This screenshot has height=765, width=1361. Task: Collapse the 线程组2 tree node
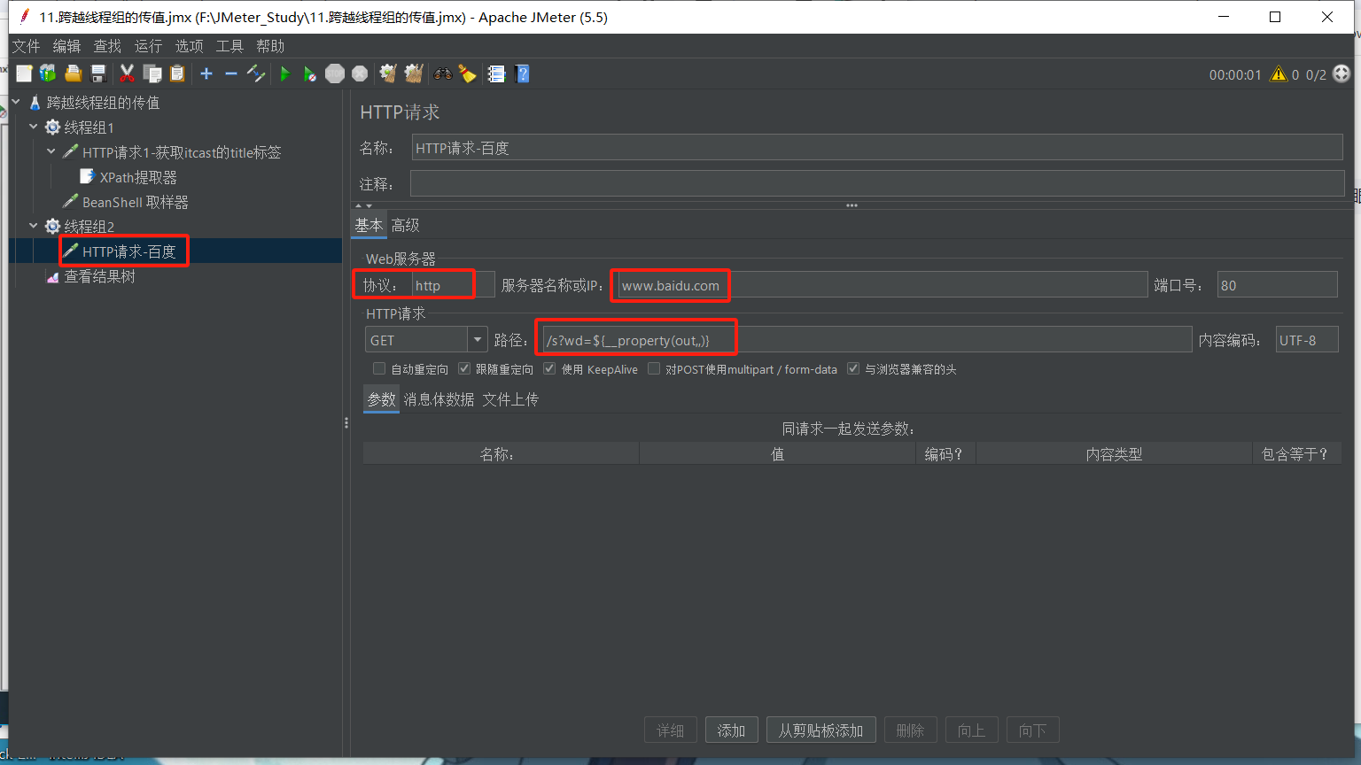(34, 226)
